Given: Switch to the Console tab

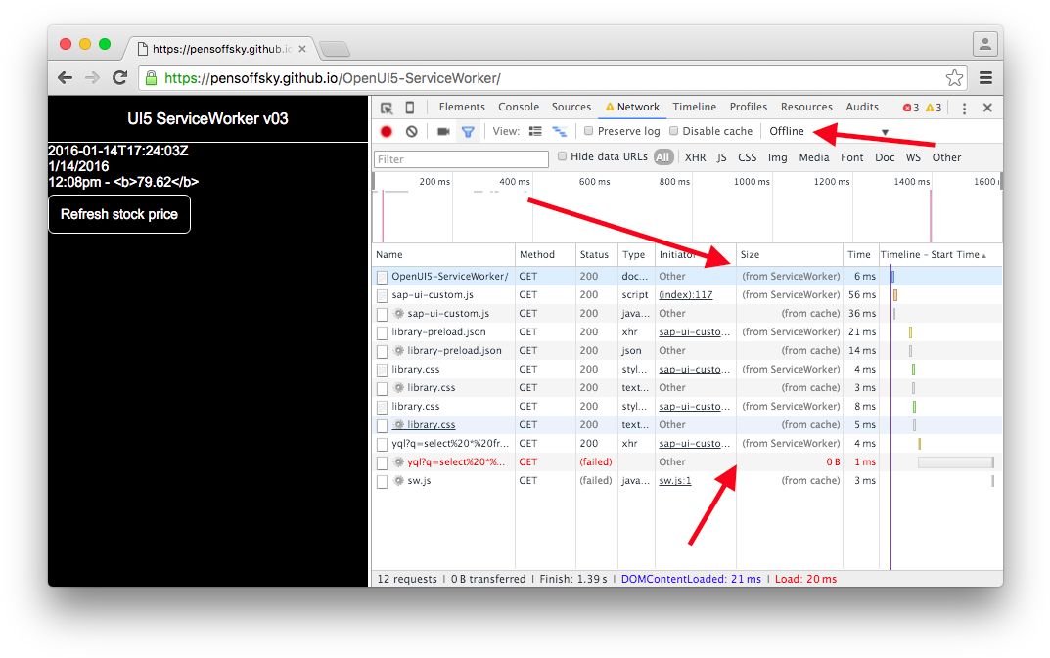Looking at the screenshot, I should (518, 107).
